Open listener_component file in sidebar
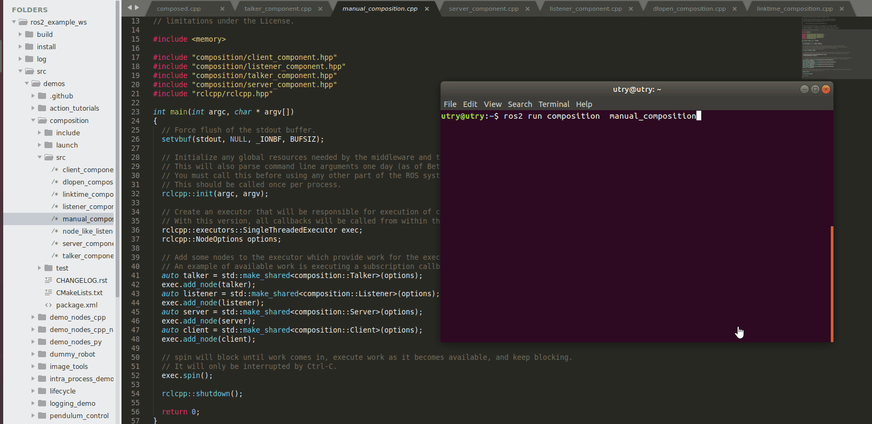This screenshot has width=872, height=424. 88,206
